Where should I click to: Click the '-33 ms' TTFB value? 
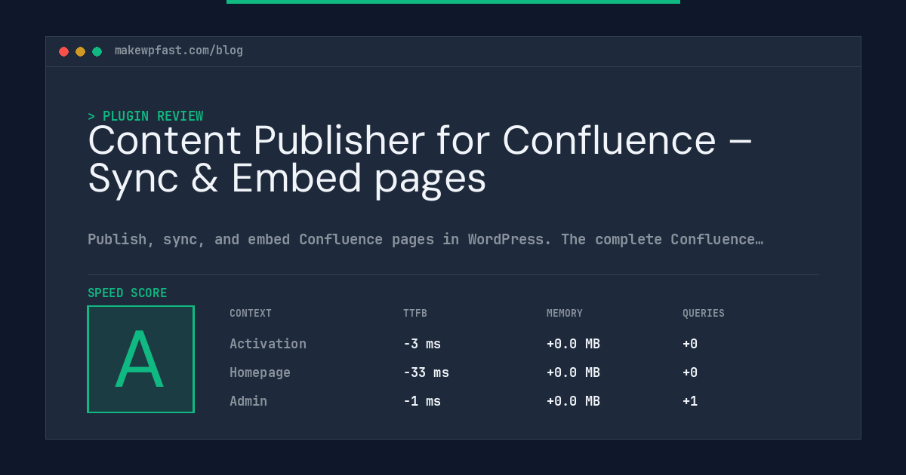pyautogui.click(x=426, y=372)
